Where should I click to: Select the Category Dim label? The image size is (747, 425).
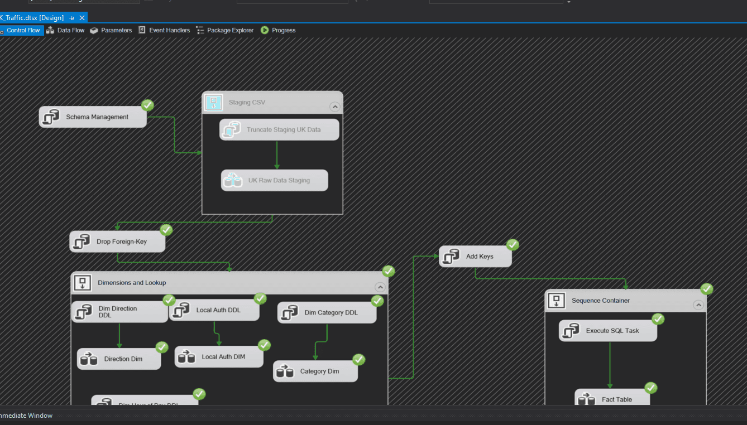(319, 371)
